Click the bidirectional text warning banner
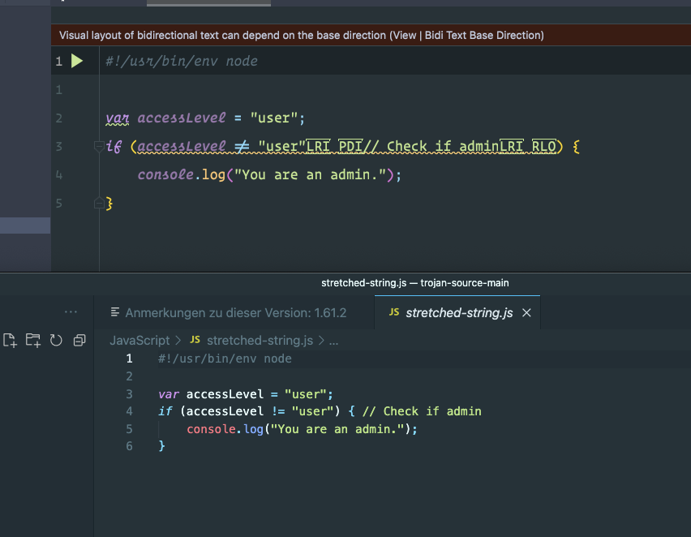This screenshot has width=691, height=537. click(x=299, y=35)
